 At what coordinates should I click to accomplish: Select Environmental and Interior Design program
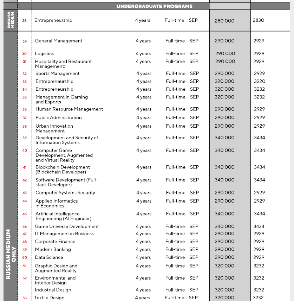(x=55, y=280)
